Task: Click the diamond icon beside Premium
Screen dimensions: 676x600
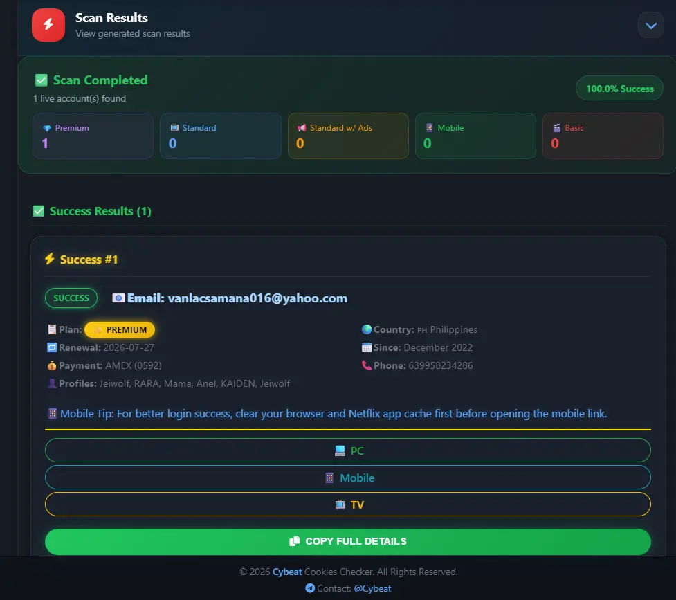Action: coord(47,128)
